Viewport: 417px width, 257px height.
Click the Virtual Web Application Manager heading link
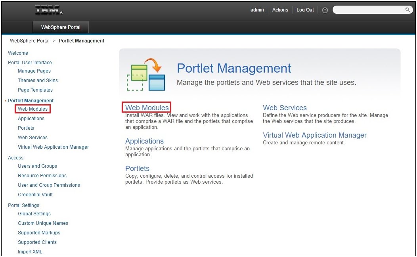[315, 135]
